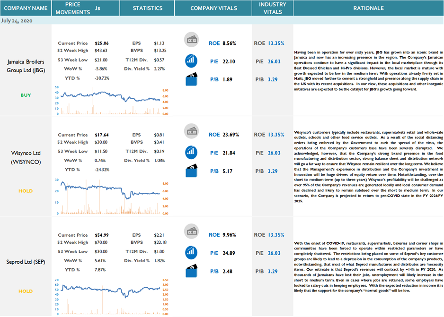Open the Jamaica Broilers price history chart
This screenshot has width=444, height=317.
(x=112, y=101)
